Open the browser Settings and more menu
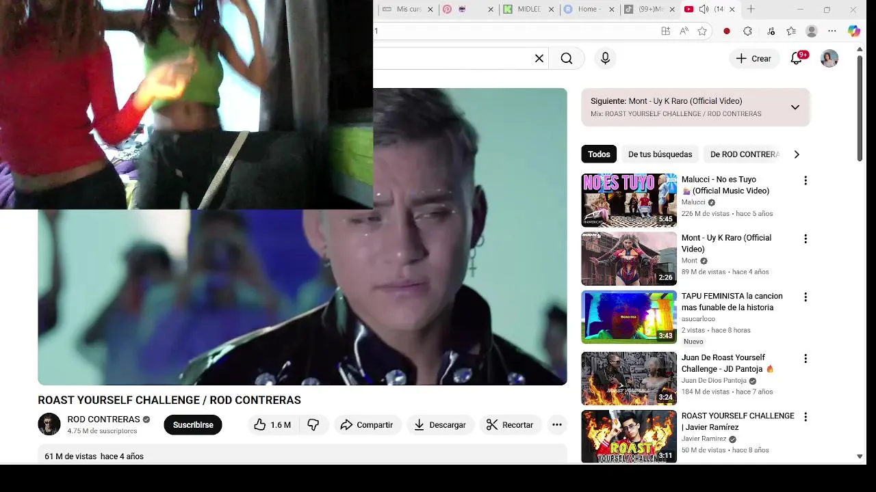The height and width of the screenshot is (492, 876). coord(832,31)
